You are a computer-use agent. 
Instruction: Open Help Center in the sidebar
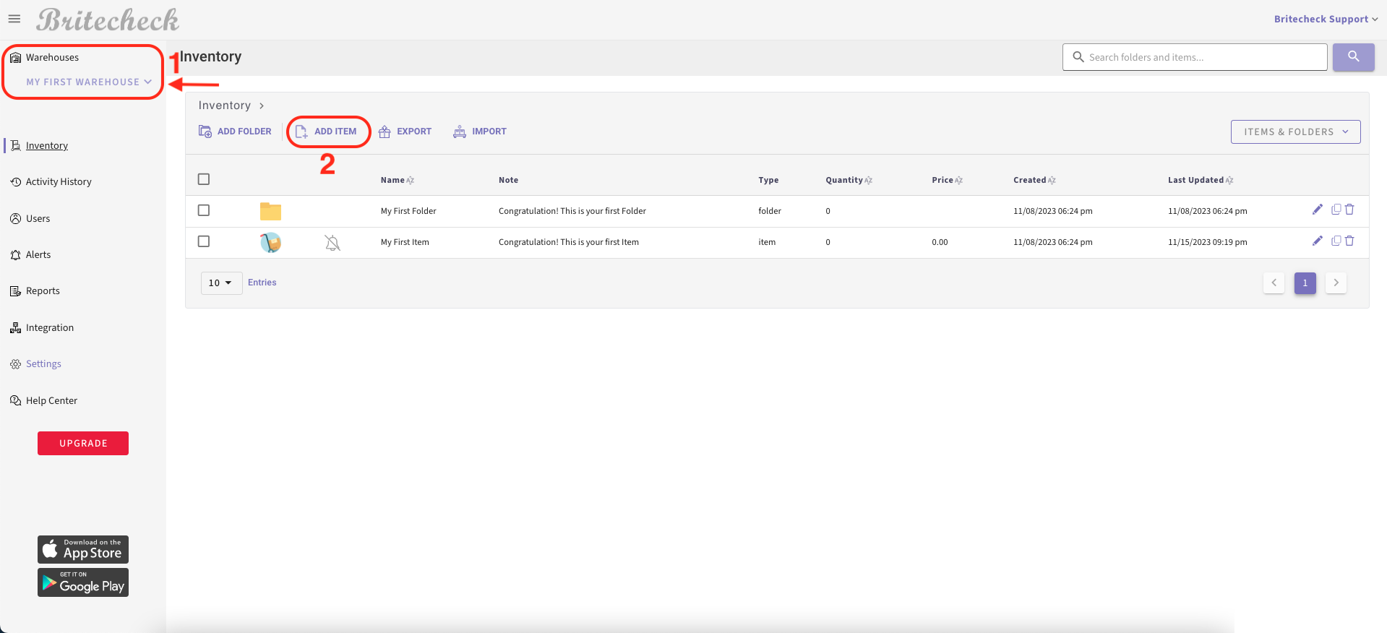point(51,401)
